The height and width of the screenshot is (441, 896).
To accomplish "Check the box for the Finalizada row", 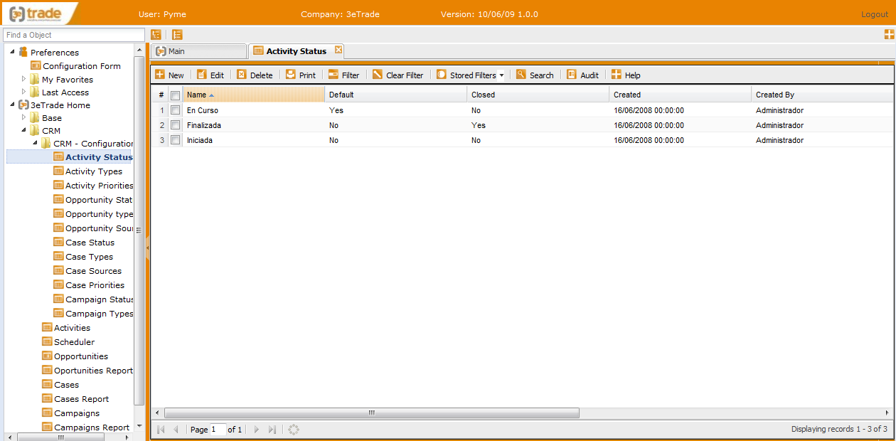I will 175,125.
